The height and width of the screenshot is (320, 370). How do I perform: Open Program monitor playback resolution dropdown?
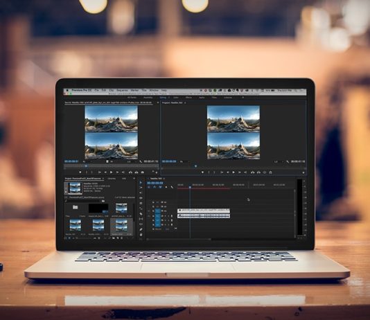point(279,162)
